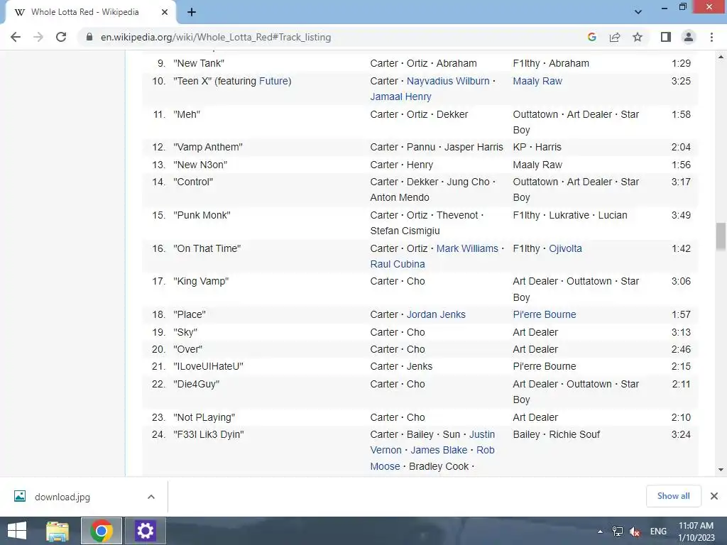The height and width of the screenshot is (545, 727).
Task: Click scrollbar down arrow
Action: (x=721, y=470)
